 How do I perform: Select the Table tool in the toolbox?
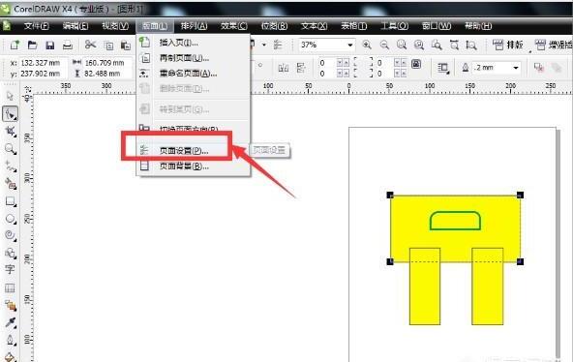point(10,288)
